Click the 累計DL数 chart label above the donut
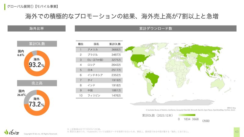The image size is (244, 137). pos(37,44)
